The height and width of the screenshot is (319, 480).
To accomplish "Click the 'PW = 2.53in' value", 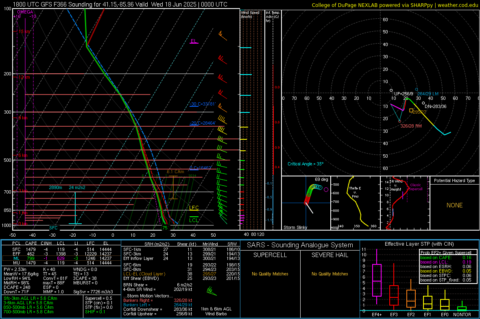I will (x=15, y=269).
